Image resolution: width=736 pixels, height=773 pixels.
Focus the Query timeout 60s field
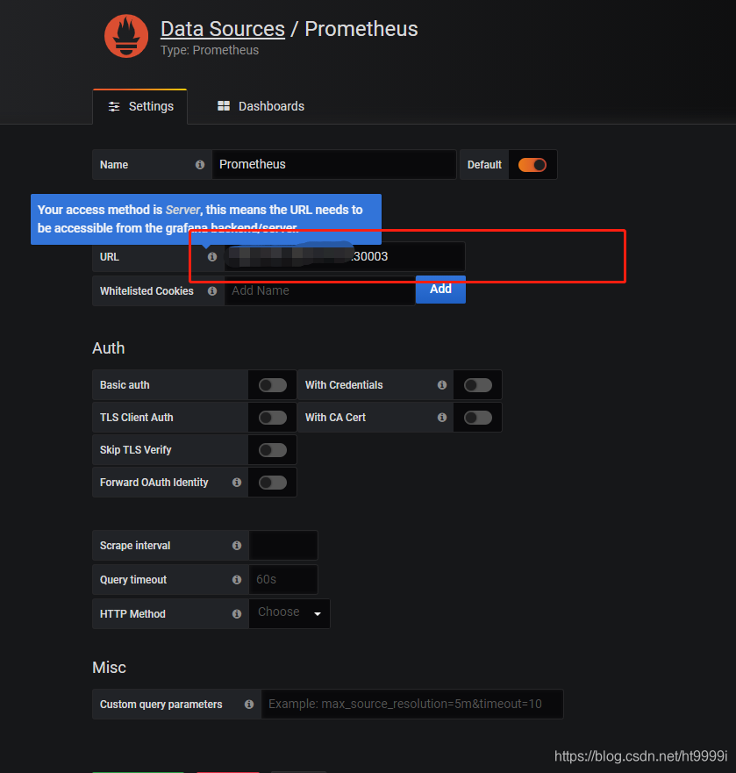click(283, 580)
